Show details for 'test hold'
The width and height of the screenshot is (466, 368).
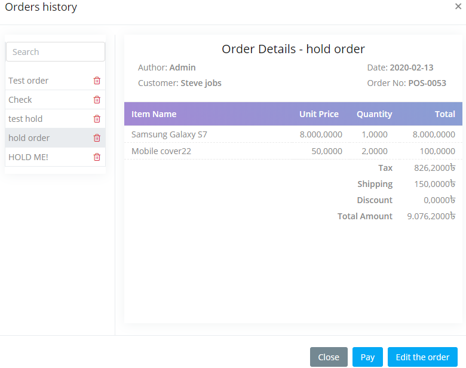tap(26, 119)
